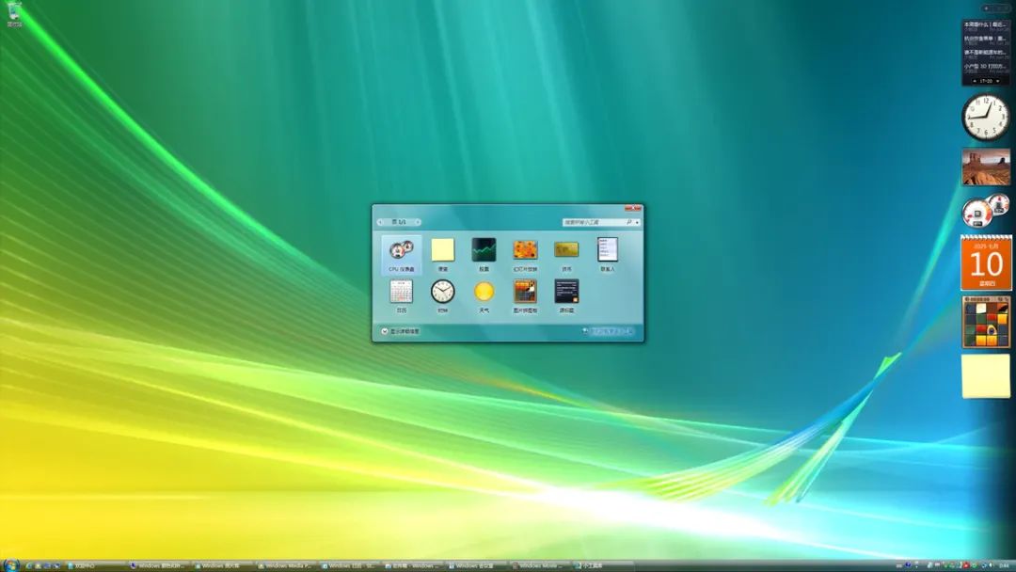Open the third headline in the feed gadget
This screenshot has width=1016, height=572.
(x=986, y=53)
